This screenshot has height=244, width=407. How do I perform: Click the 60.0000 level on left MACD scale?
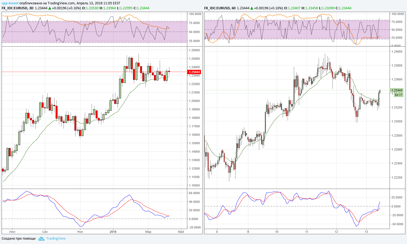tap(195, 193)
